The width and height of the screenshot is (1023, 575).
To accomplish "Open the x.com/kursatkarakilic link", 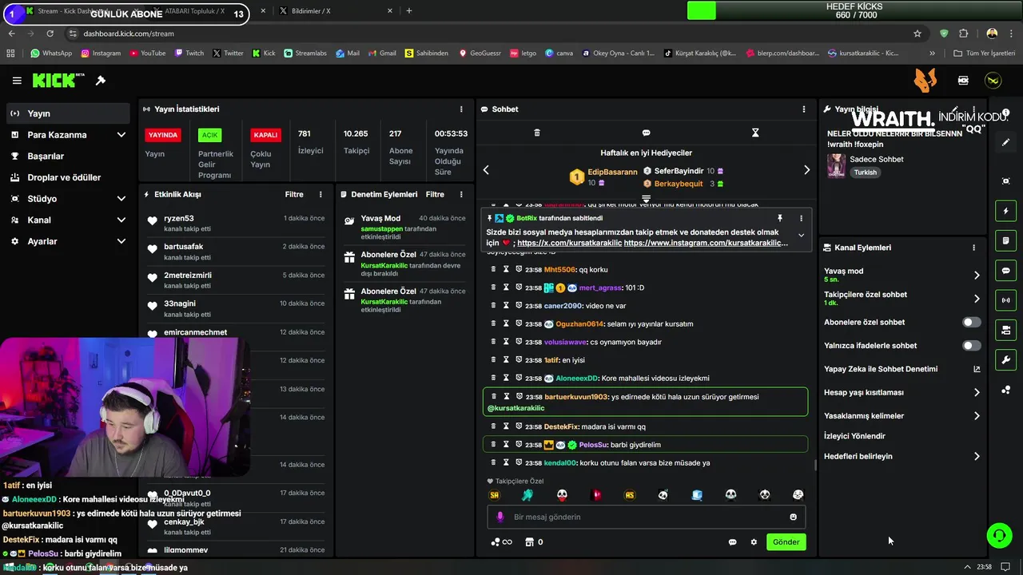I will pos(569,243).
